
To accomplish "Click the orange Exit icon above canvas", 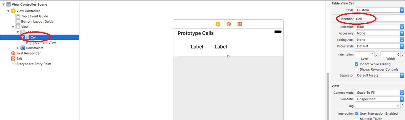I will click(x=239, y=24).
